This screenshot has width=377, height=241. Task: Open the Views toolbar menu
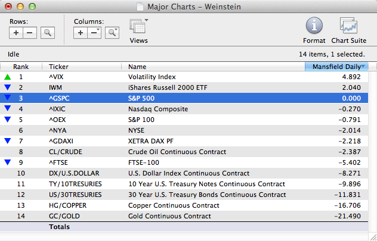pos(138,30)
